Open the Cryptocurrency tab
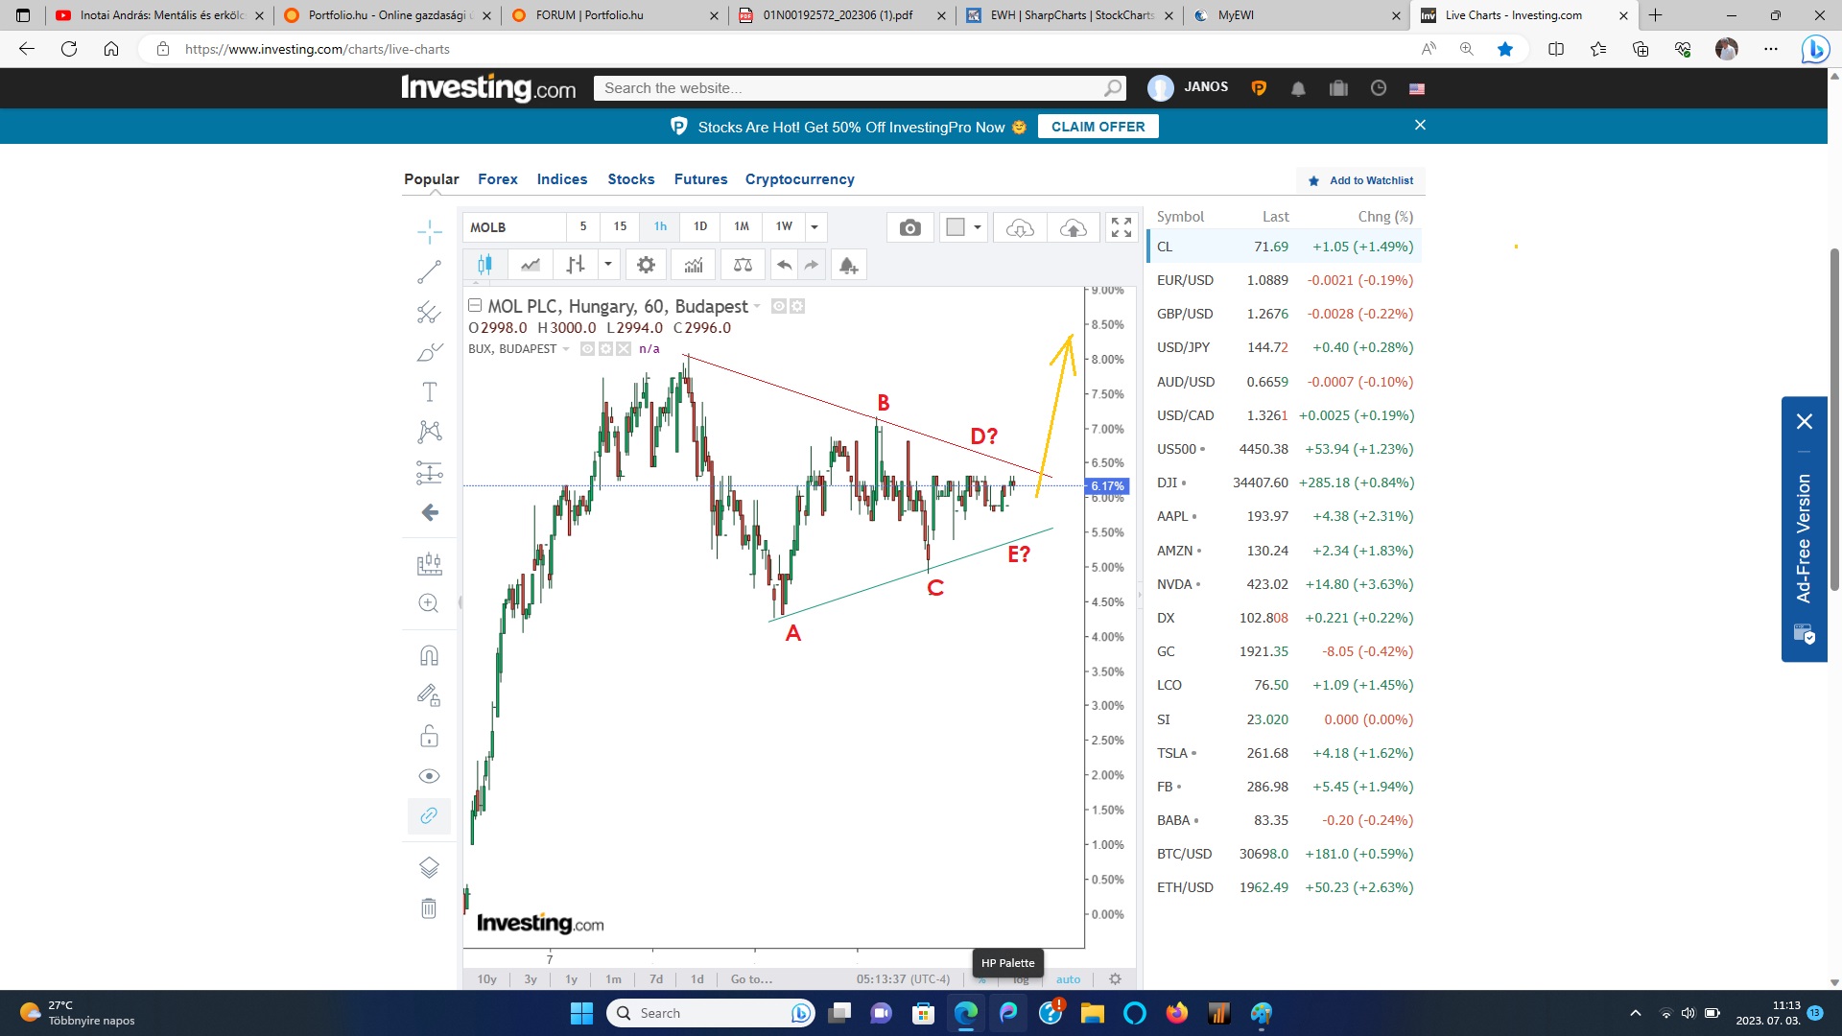 [799, 179]
